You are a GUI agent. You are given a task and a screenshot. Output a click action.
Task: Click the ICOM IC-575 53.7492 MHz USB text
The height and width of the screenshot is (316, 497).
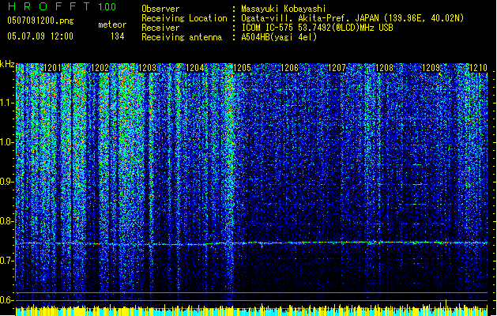click(x=317, y=28)
